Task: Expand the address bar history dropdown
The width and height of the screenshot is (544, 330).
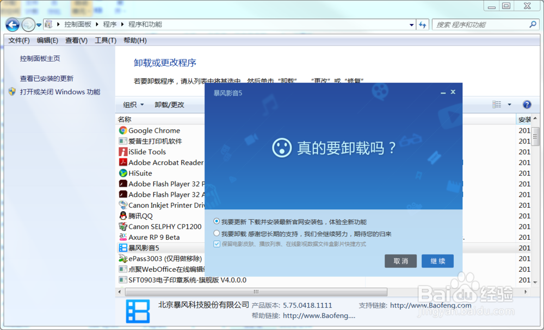Action: [x=411, y=24]
